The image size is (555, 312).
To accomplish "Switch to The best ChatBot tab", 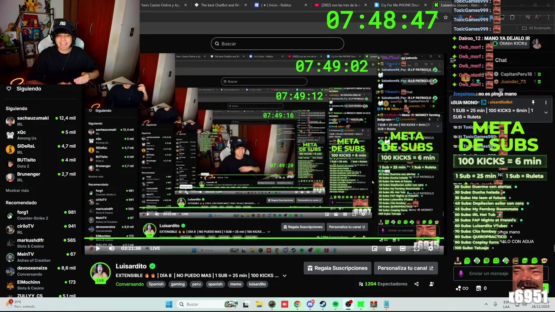I will point(220,5).
